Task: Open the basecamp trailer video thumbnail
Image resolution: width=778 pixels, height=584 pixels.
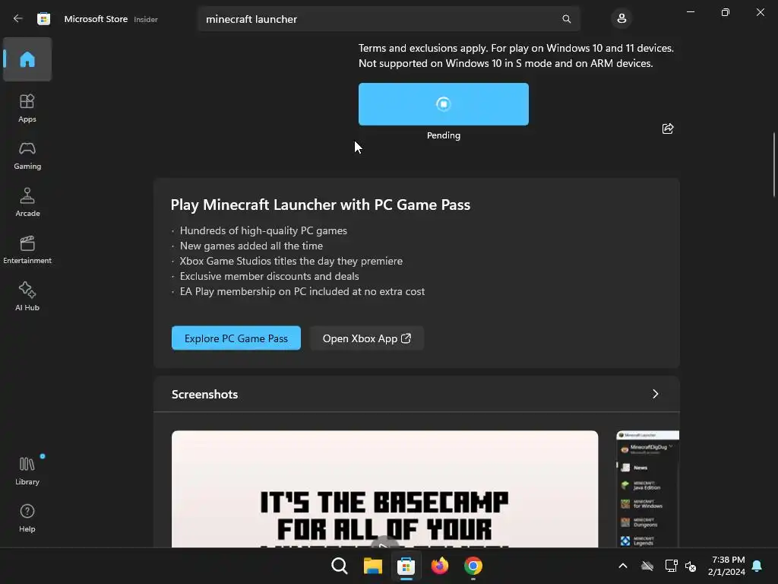Action: tap(384, 489)
